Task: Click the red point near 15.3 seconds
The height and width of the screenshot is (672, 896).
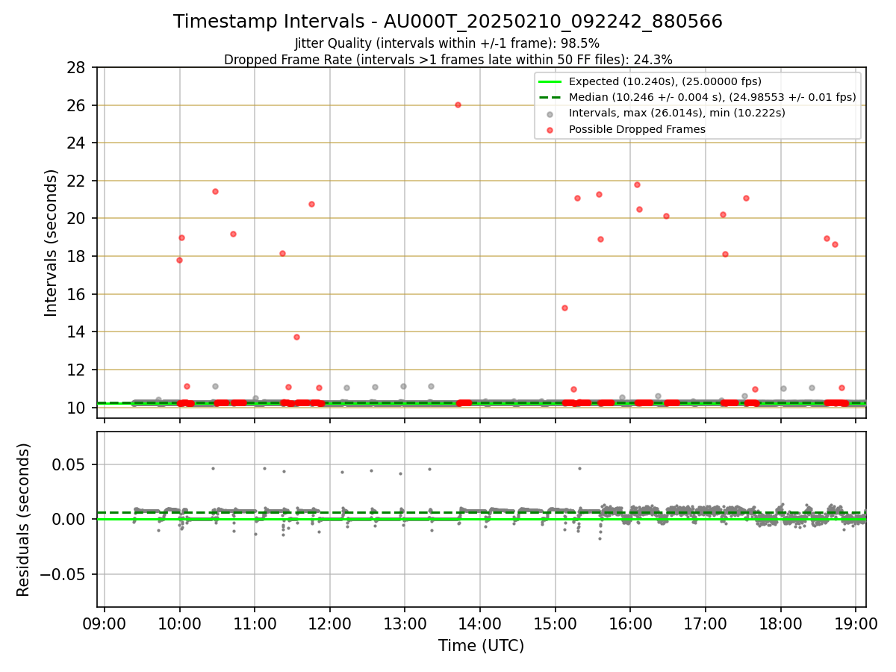Action: 564,308
